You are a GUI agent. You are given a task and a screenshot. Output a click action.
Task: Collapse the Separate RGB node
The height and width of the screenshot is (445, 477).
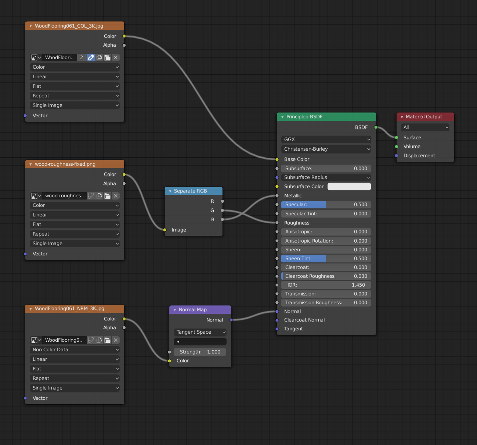(170, 191)
